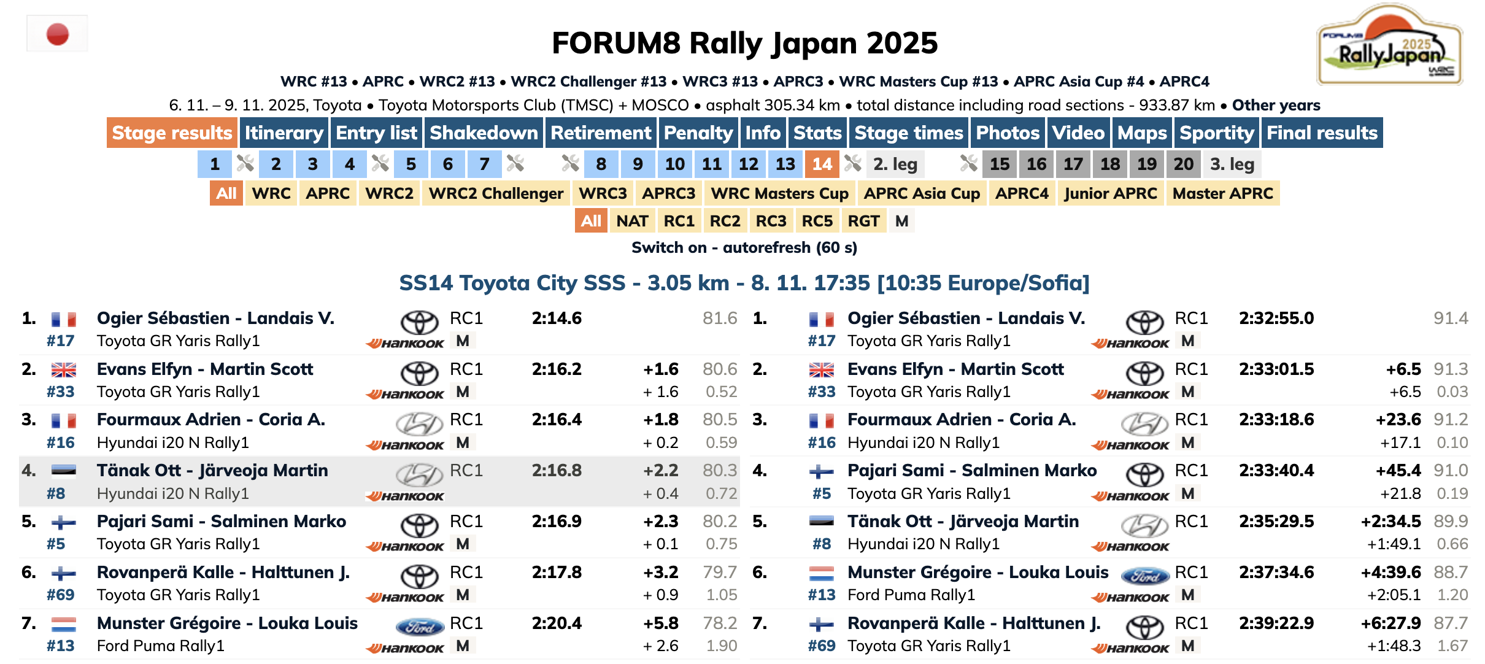The height and width of the screenshot is (664, 1485).
Task: Open the 2. leg summary
Action: coord(895,164)
